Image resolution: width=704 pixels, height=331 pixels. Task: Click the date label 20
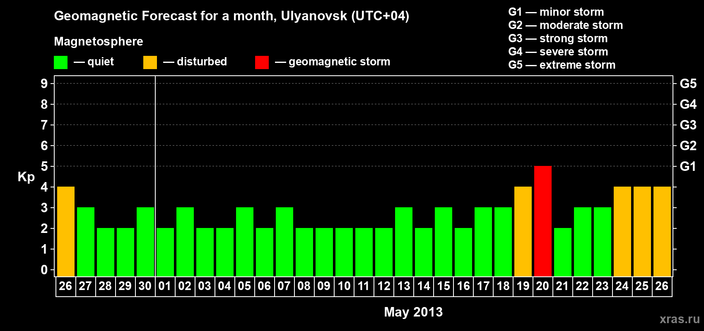click(x=542, y=286)
